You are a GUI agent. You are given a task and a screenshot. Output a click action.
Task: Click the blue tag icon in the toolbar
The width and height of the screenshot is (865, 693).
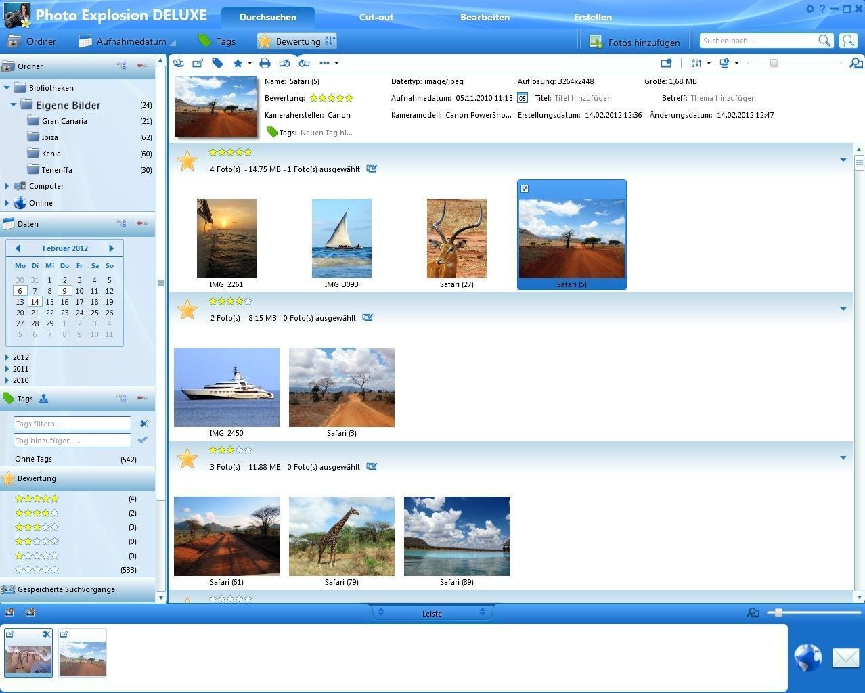tap(217, 63)
